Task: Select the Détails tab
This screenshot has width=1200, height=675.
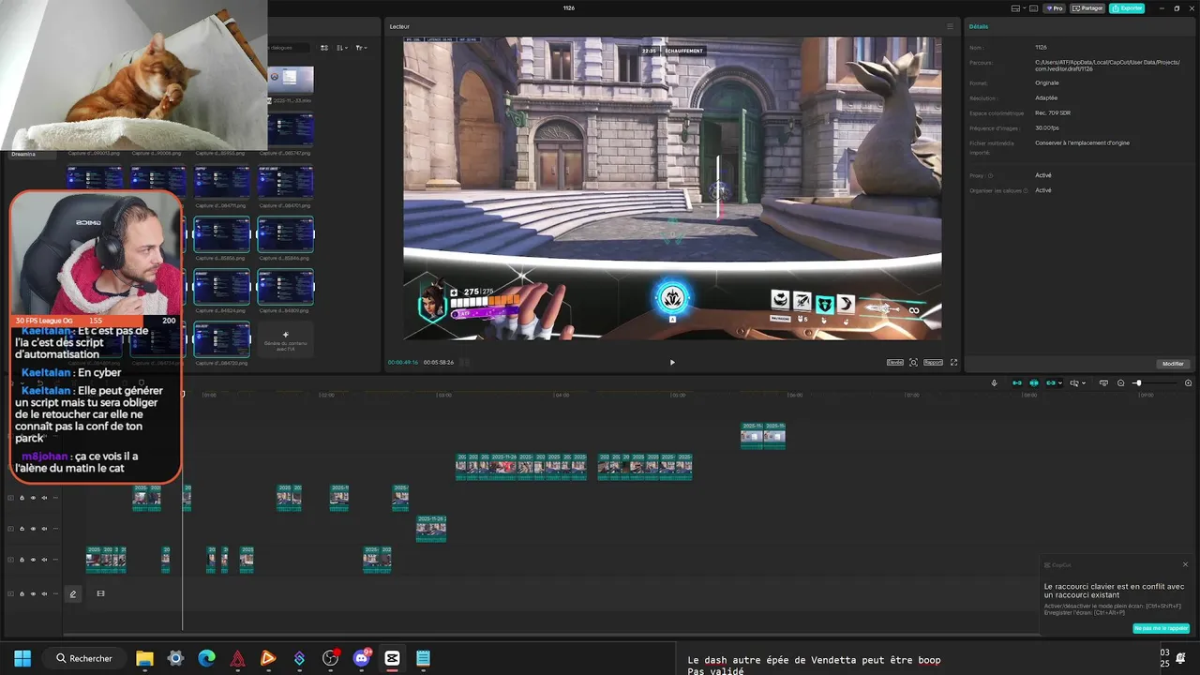Action: point(979,26)
